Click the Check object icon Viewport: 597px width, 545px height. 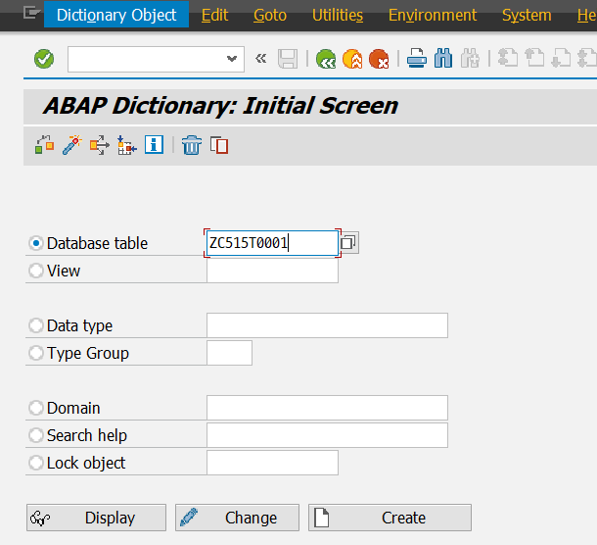(45, 145)
